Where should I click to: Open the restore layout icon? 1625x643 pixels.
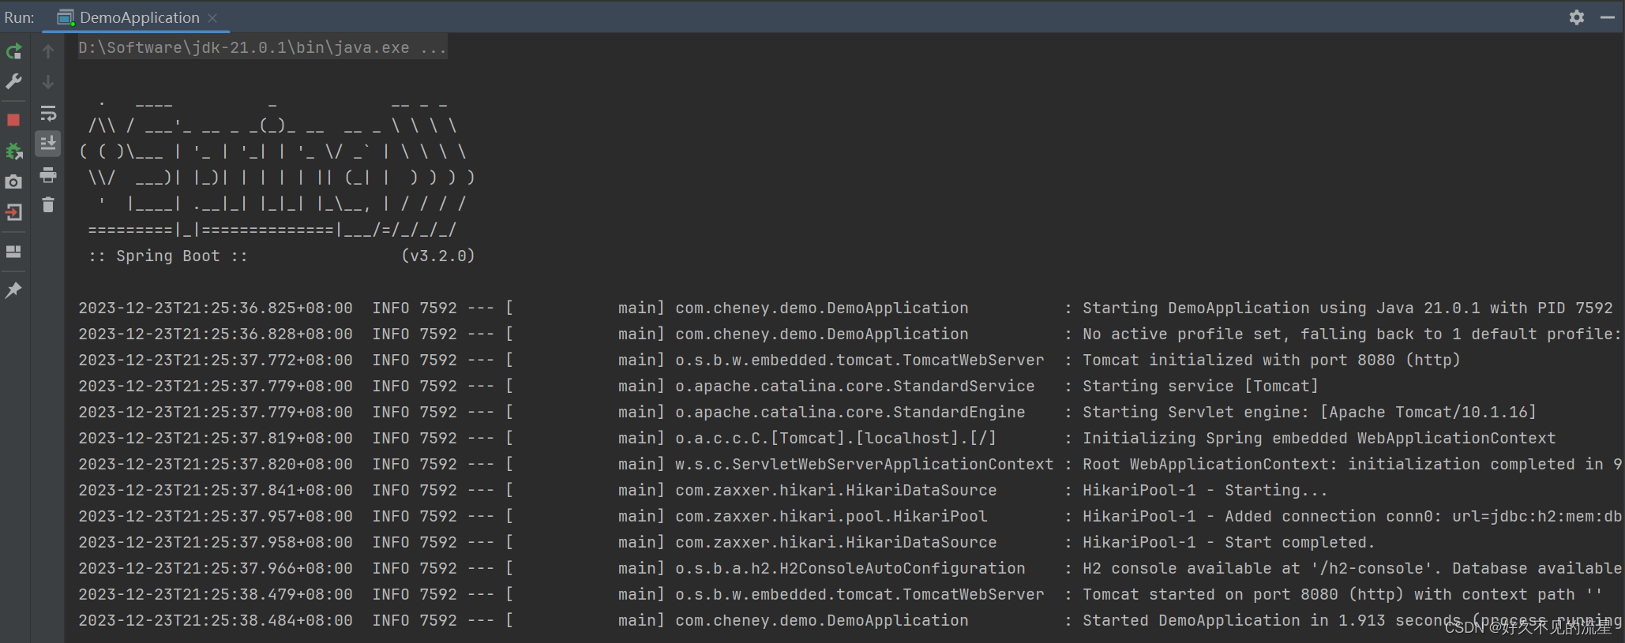pos(13,252)
